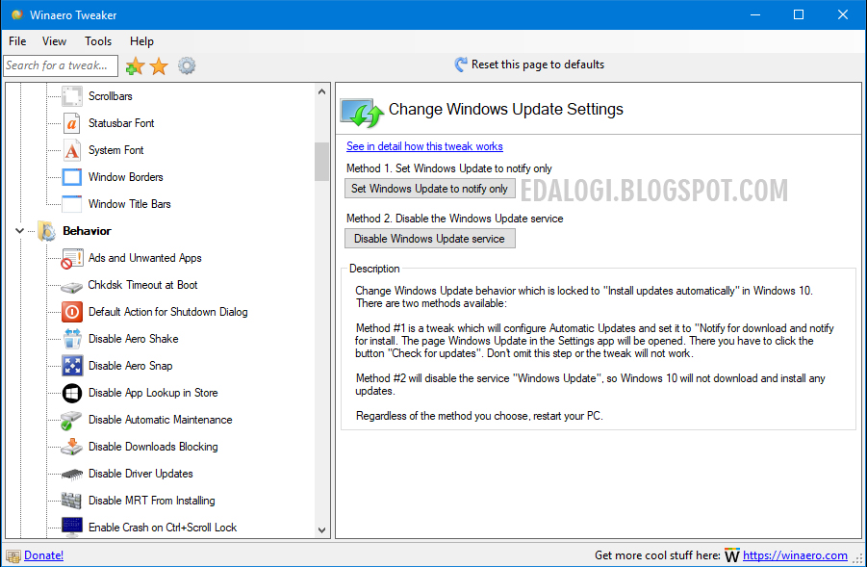This screenshot has height=567, width=867.
Task: Click the Disable Aero Snap icon
Action: click(x=72, y=366)
